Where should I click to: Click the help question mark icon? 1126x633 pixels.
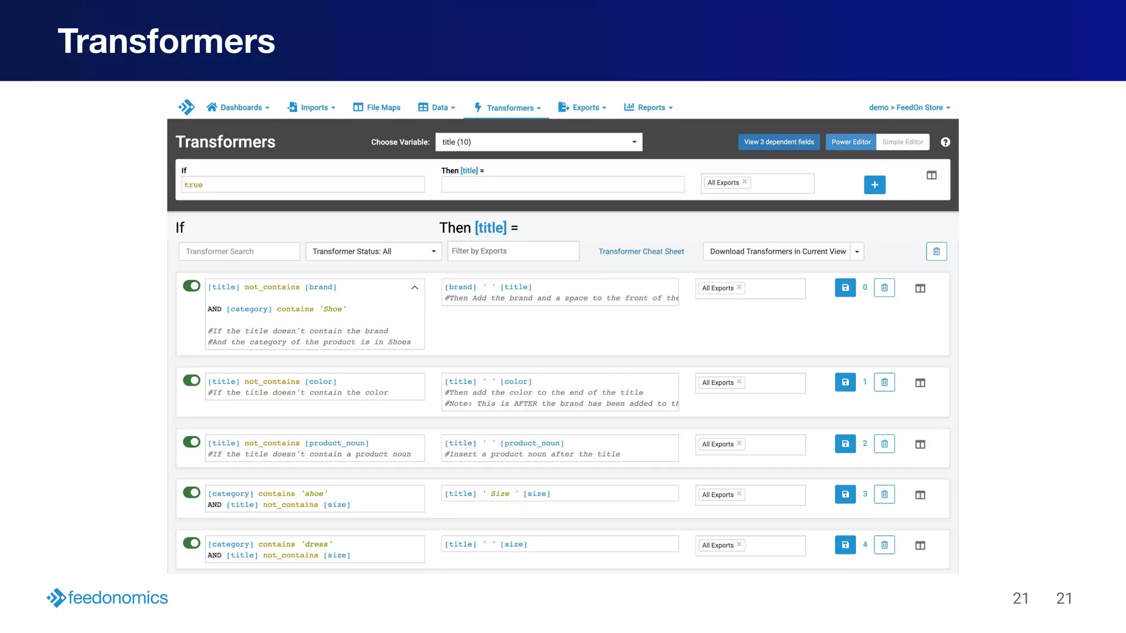pyautogui.click(x=945, y=142)
